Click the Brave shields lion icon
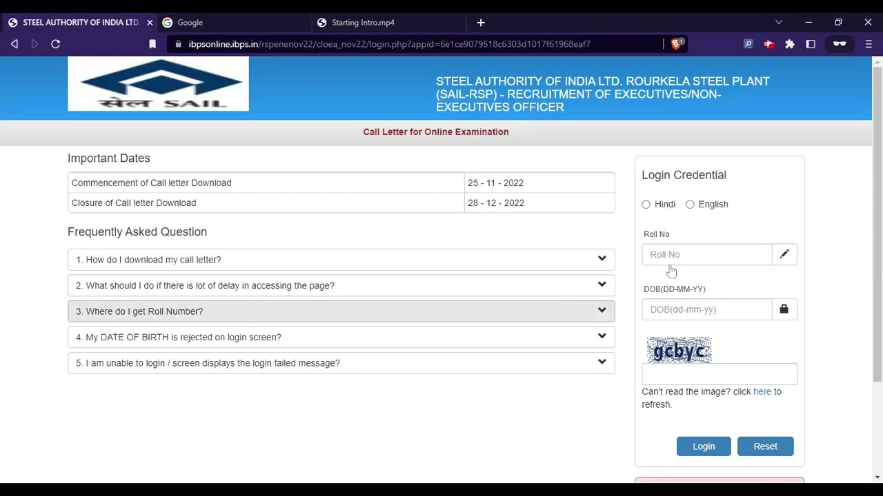 point(677,43)
